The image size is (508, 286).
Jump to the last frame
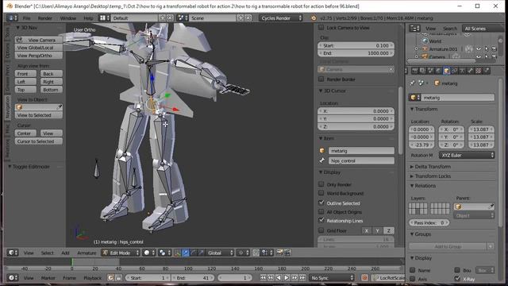coord(302,278)
